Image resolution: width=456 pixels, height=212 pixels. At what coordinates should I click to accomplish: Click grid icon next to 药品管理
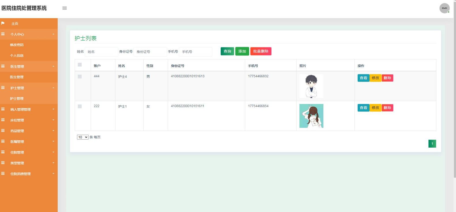3,130
